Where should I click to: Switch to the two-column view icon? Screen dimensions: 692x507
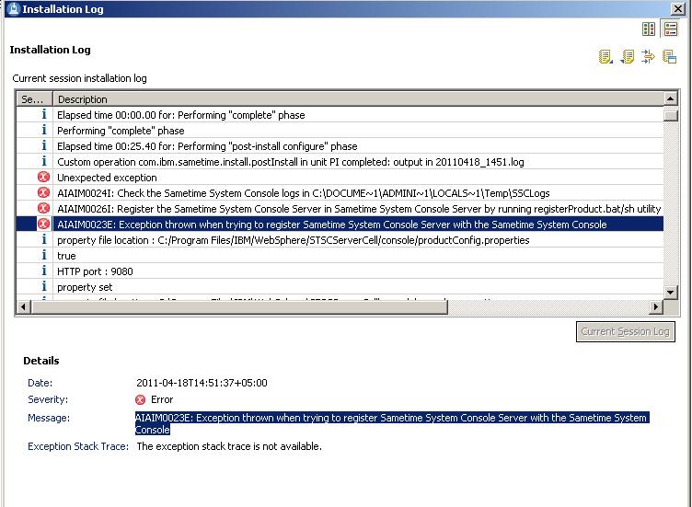click(649, 29)
